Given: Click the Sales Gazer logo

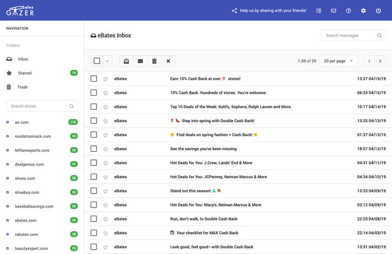Looking at the screenshot, I should 20,10.
